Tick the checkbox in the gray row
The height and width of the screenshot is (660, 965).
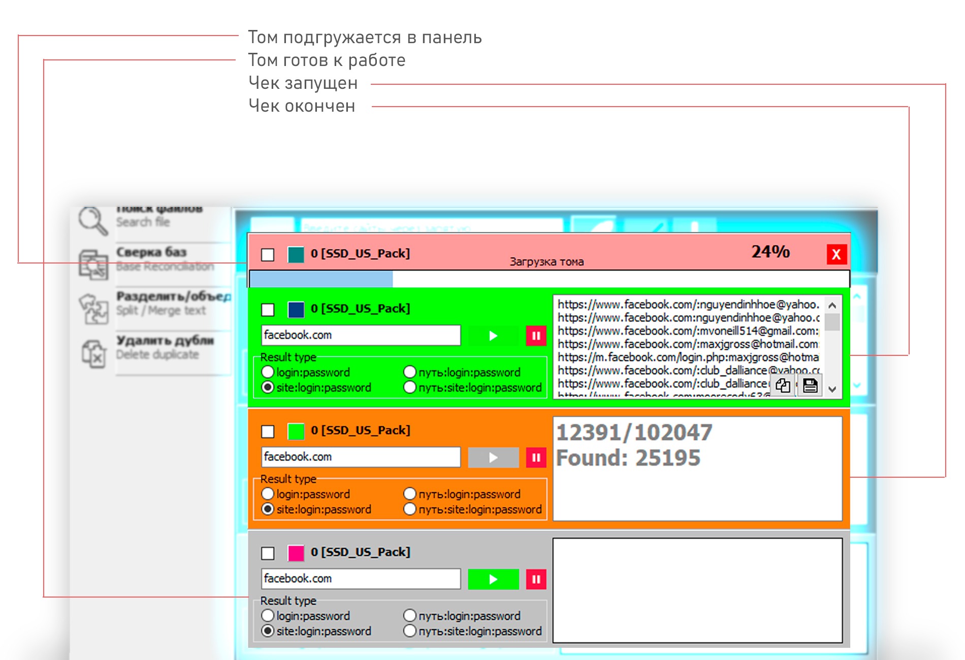pos(268,553)
